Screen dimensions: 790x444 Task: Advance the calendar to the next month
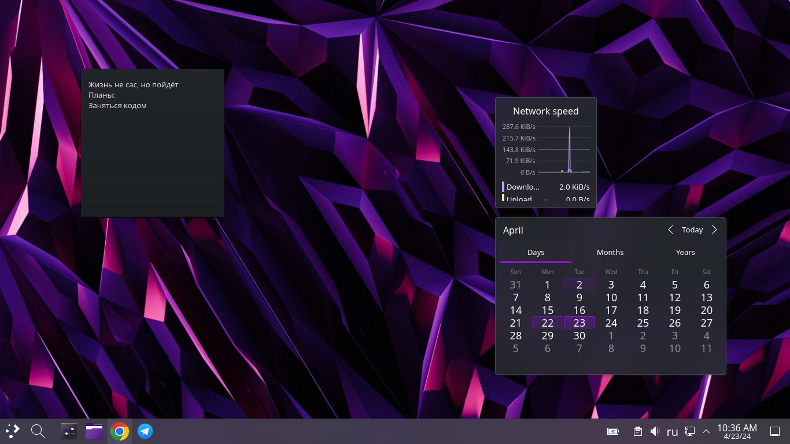[714, 230]
